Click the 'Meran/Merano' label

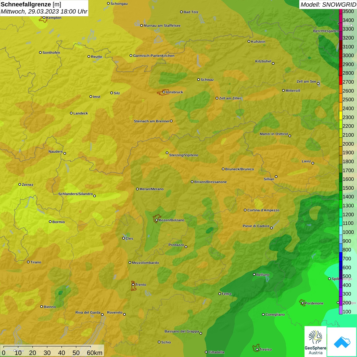pos(151,189)
